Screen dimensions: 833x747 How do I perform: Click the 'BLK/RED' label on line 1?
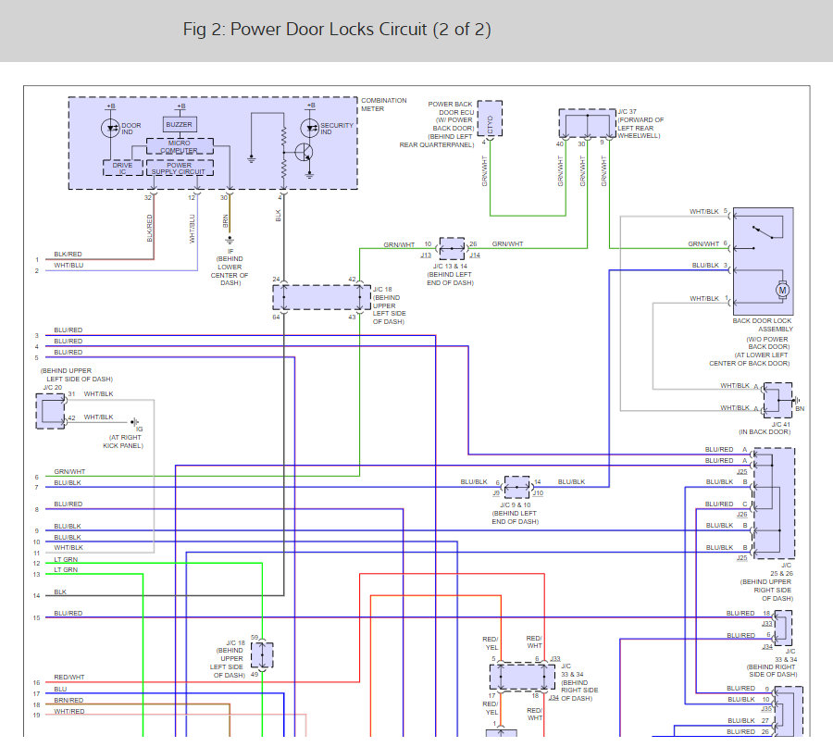point(68,254)
